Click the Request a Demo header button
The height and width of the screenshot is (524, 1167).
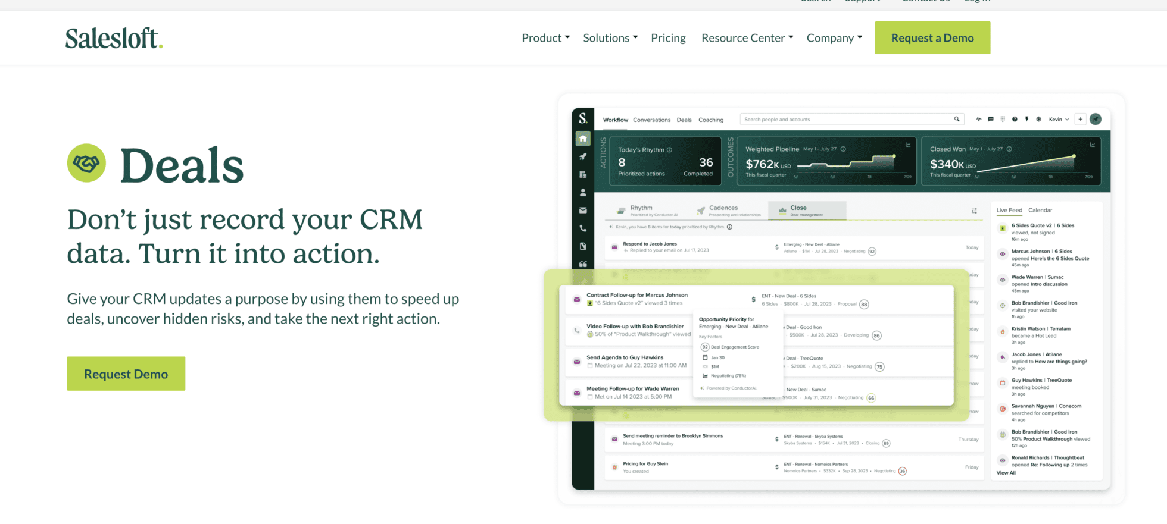(x=932, y=37)
